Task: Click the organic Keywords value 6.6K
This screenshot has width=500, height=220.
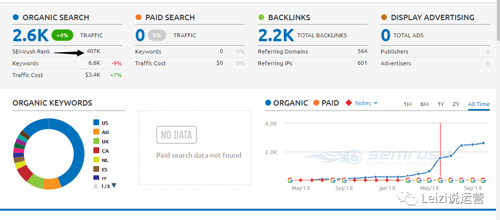Action: 94,63
